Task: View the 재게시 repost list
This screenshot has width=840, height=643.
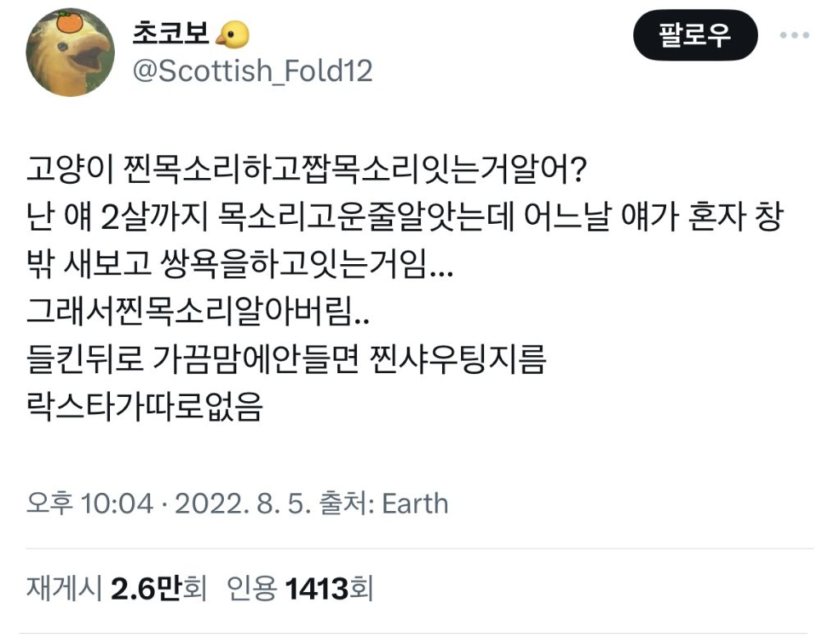Action: pos(65,587)
